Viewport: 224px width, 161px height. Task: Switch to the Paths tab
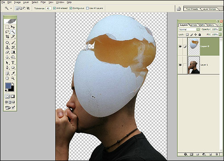202,25
